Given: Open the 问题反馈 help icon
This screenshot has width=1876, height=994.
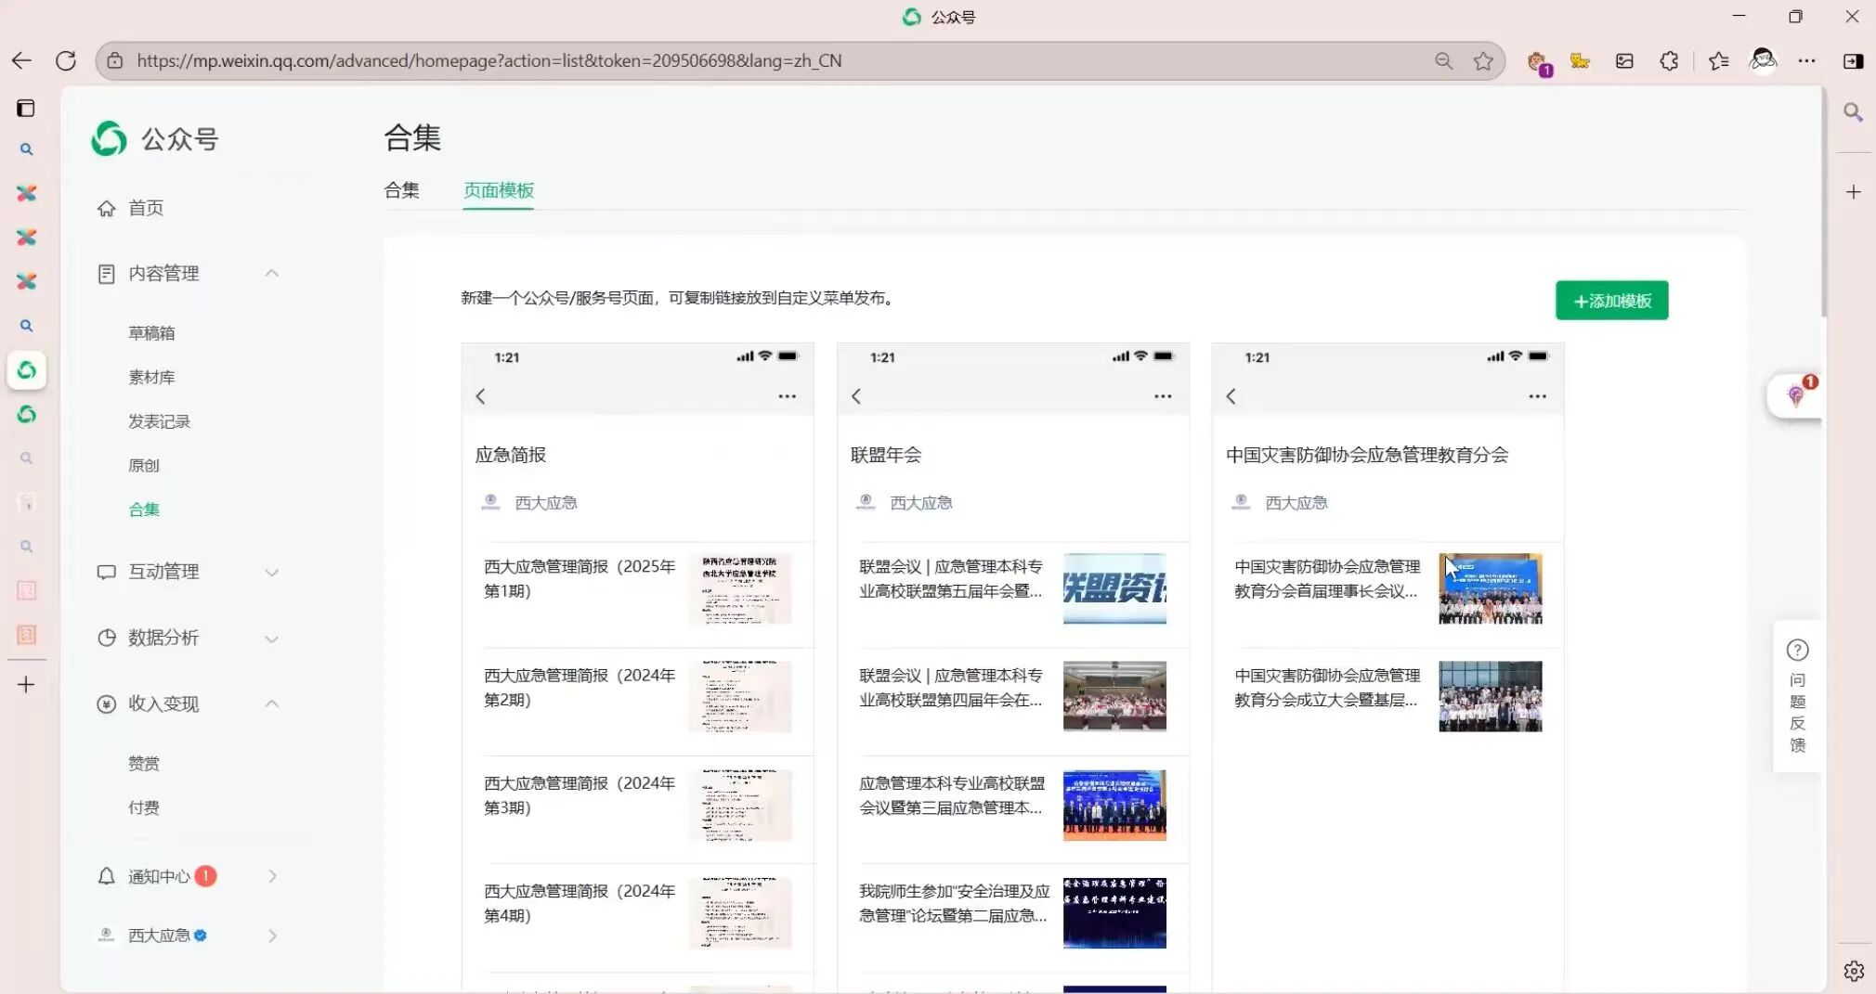Looking at the screenshot, I should pyautogui.click(x=1797, y=651).
